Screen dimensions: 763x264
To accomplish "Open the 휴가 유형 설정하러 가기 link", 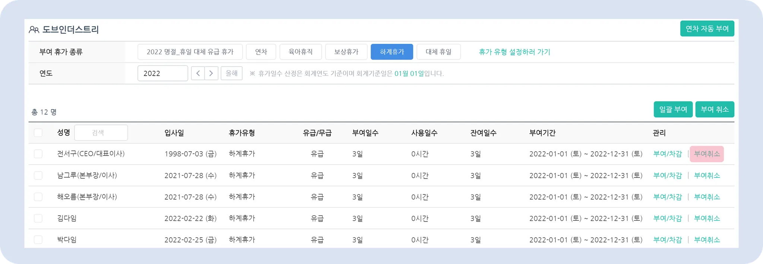I will pos(515,52).
